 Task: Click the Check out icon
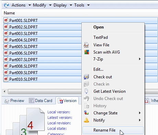[86, 77]
